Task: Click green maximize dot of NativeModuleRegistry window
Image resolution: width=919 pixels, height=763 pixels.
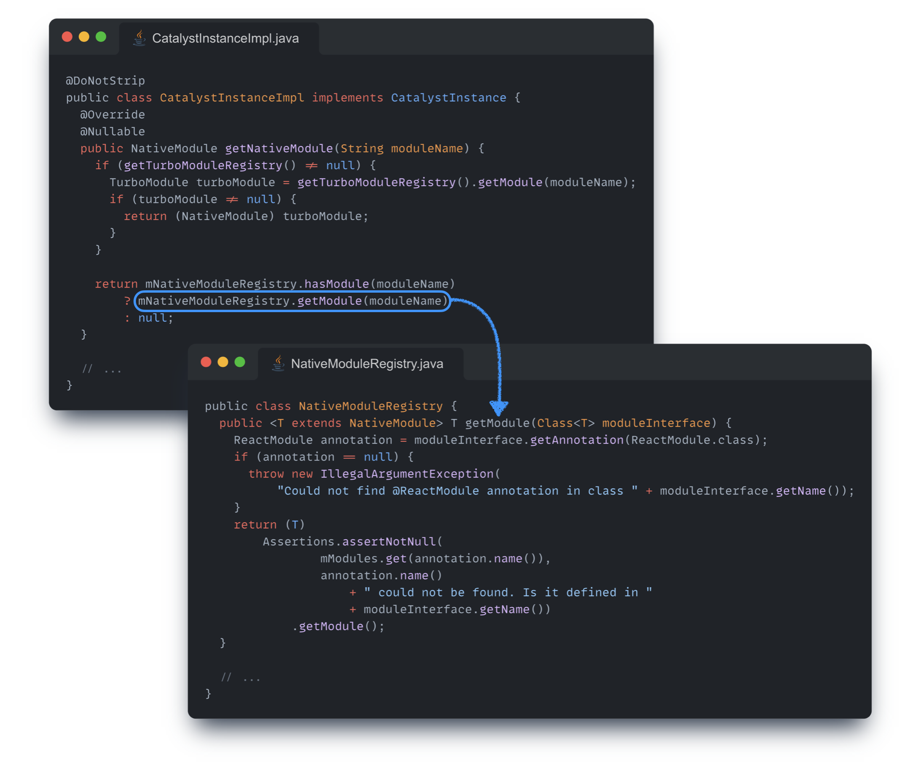Action: pos(240,362)
